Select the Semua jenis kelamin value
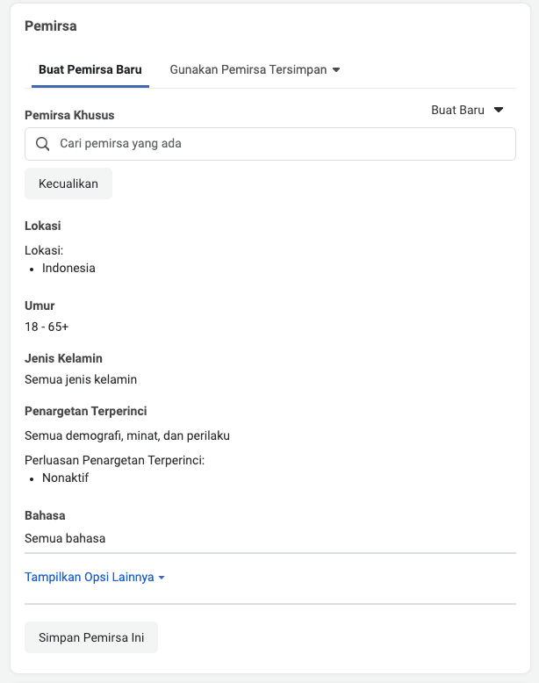 pyautogui.click(x=81, y=379)
